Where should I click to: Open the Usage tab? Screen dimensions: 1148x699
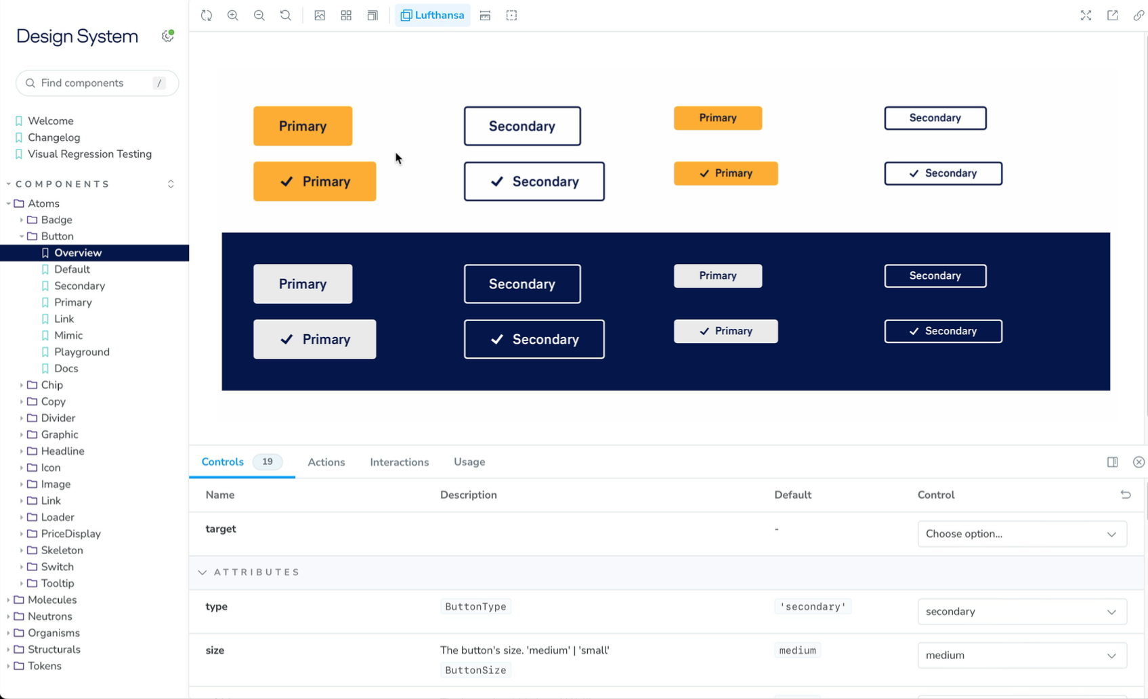click(469, 462)
